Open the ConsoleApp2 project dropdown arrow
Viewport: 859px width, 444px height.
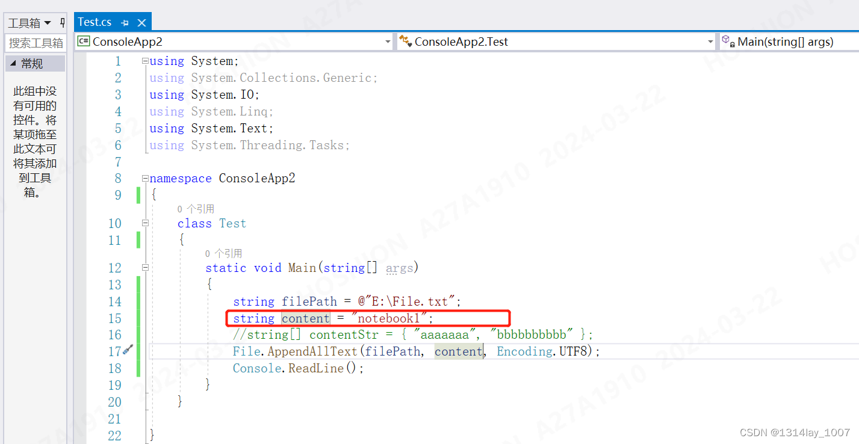388,42
